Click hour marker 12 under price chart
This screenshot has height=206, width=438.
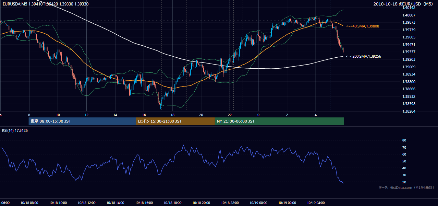87,115
